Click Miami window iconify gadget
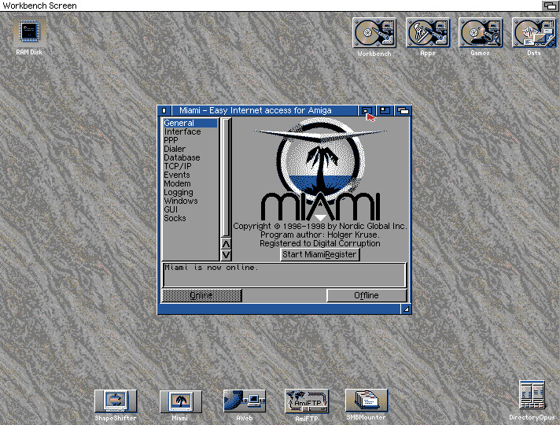The width and height of the screenshot is (560, 425). [x=367, y=110]
